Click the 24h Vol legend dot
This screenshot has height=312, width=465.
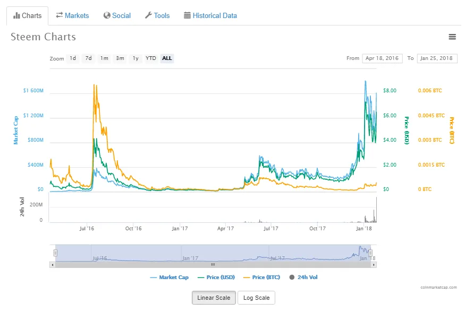292,278
